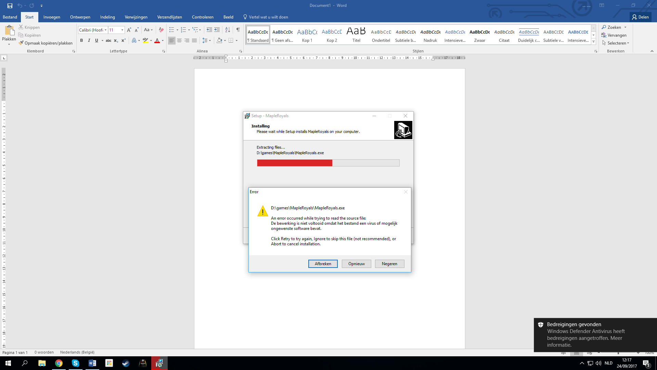
Task: Open Selecteren dropdown
Action: tap(616, 43)
